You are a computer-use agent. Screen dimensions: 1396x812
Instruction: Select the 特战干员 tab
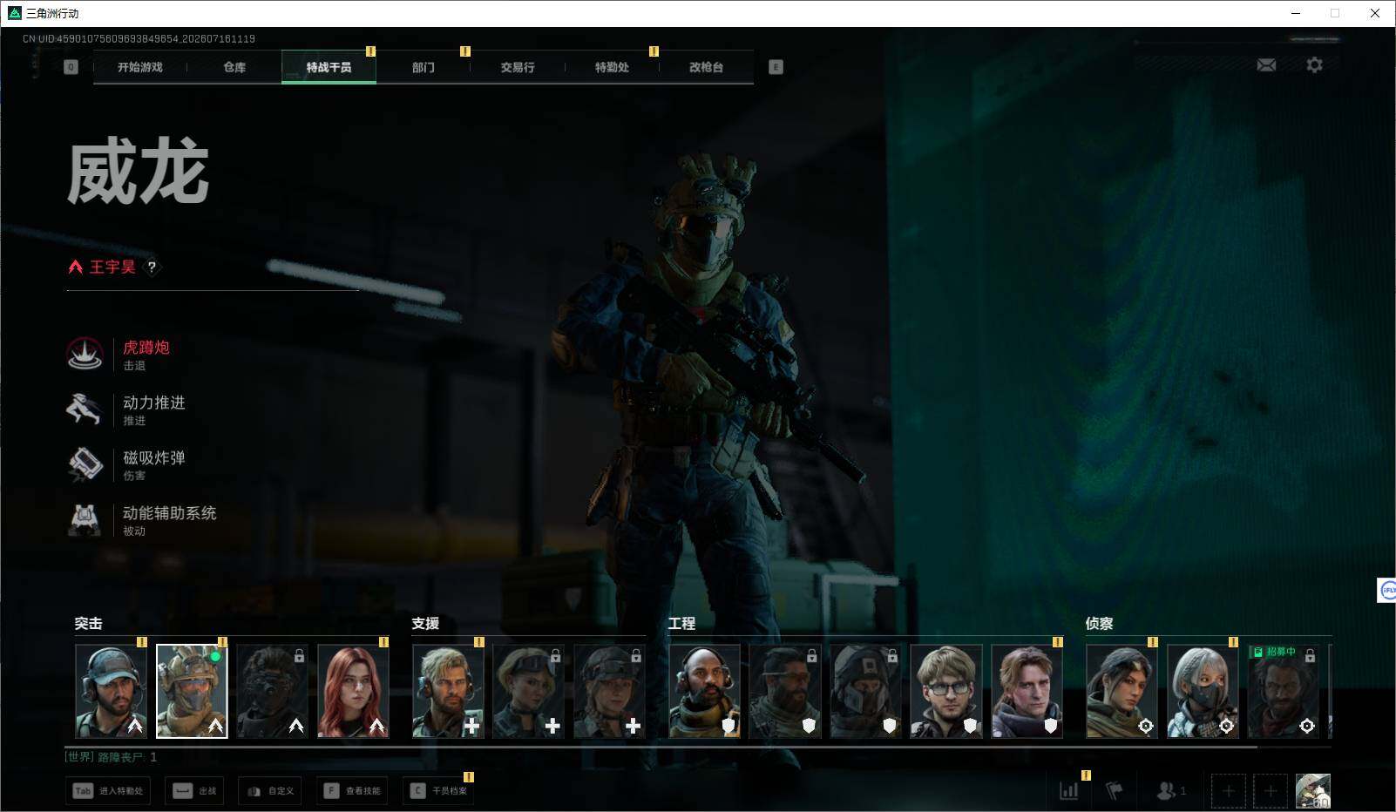pyautogui.click(x=329, y=67)
